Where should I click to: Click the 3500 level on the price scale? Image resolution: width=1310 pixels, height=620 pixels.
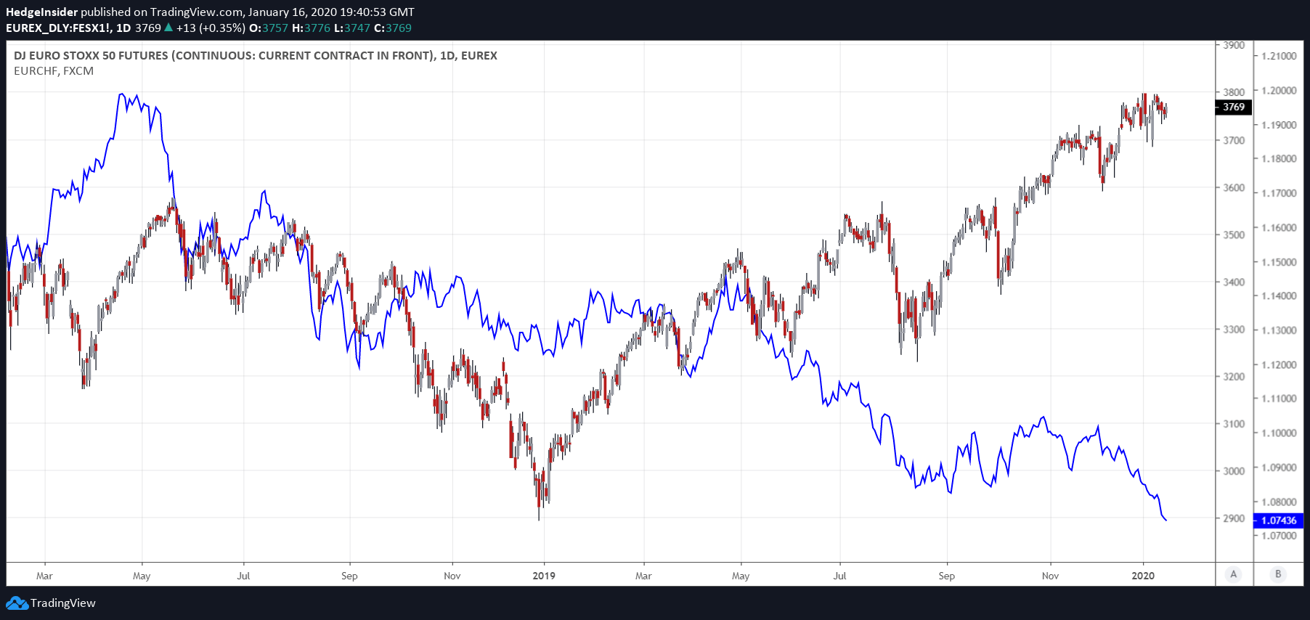1234,235
